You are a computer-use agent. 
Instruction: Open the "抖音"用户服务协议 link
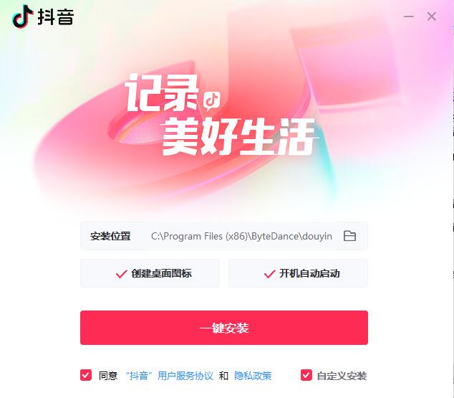(170, 376)
